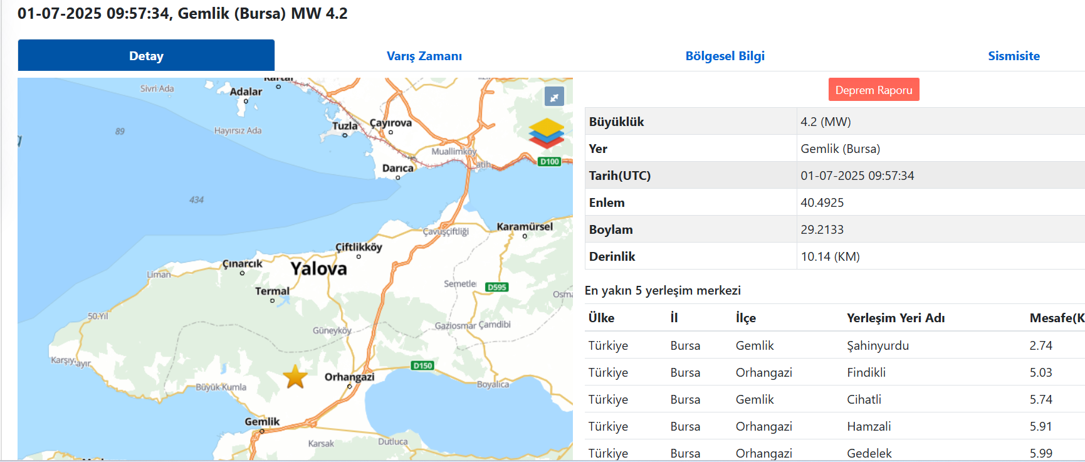
Task: Switch to the Varış Zamanı tab
Action: (424, 56)
